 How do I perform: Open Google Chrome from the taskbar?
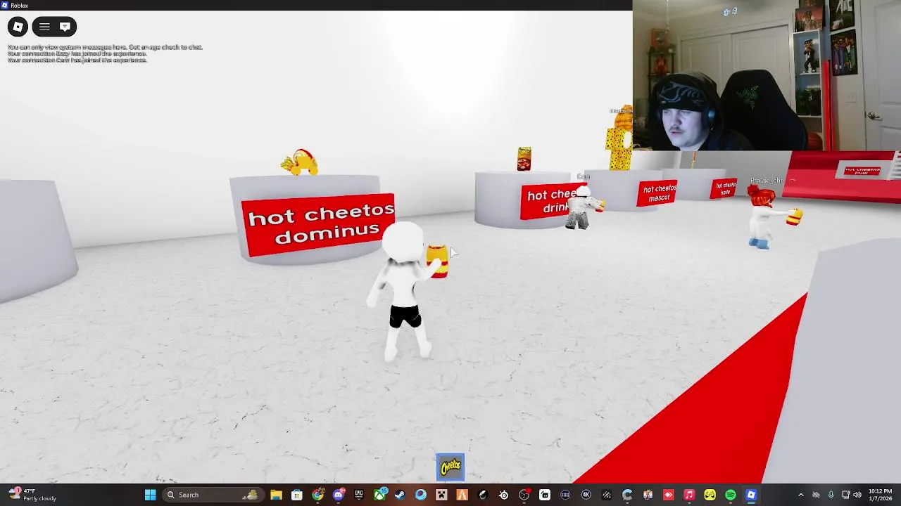[317, 495]
